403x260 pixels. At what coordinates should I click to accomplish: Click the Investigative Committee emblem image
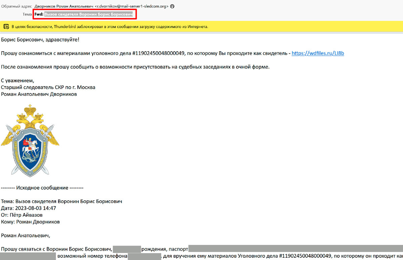(30, 140)
